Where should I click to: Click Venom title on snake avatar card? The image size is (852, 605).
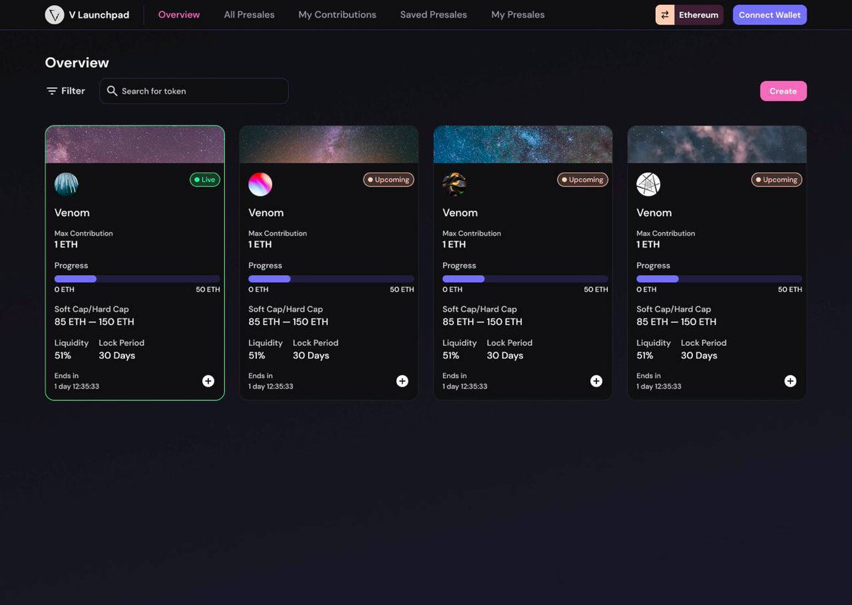(x=460, y=213)
